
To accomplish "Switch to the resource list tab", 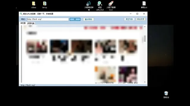I will coord(31,23).
